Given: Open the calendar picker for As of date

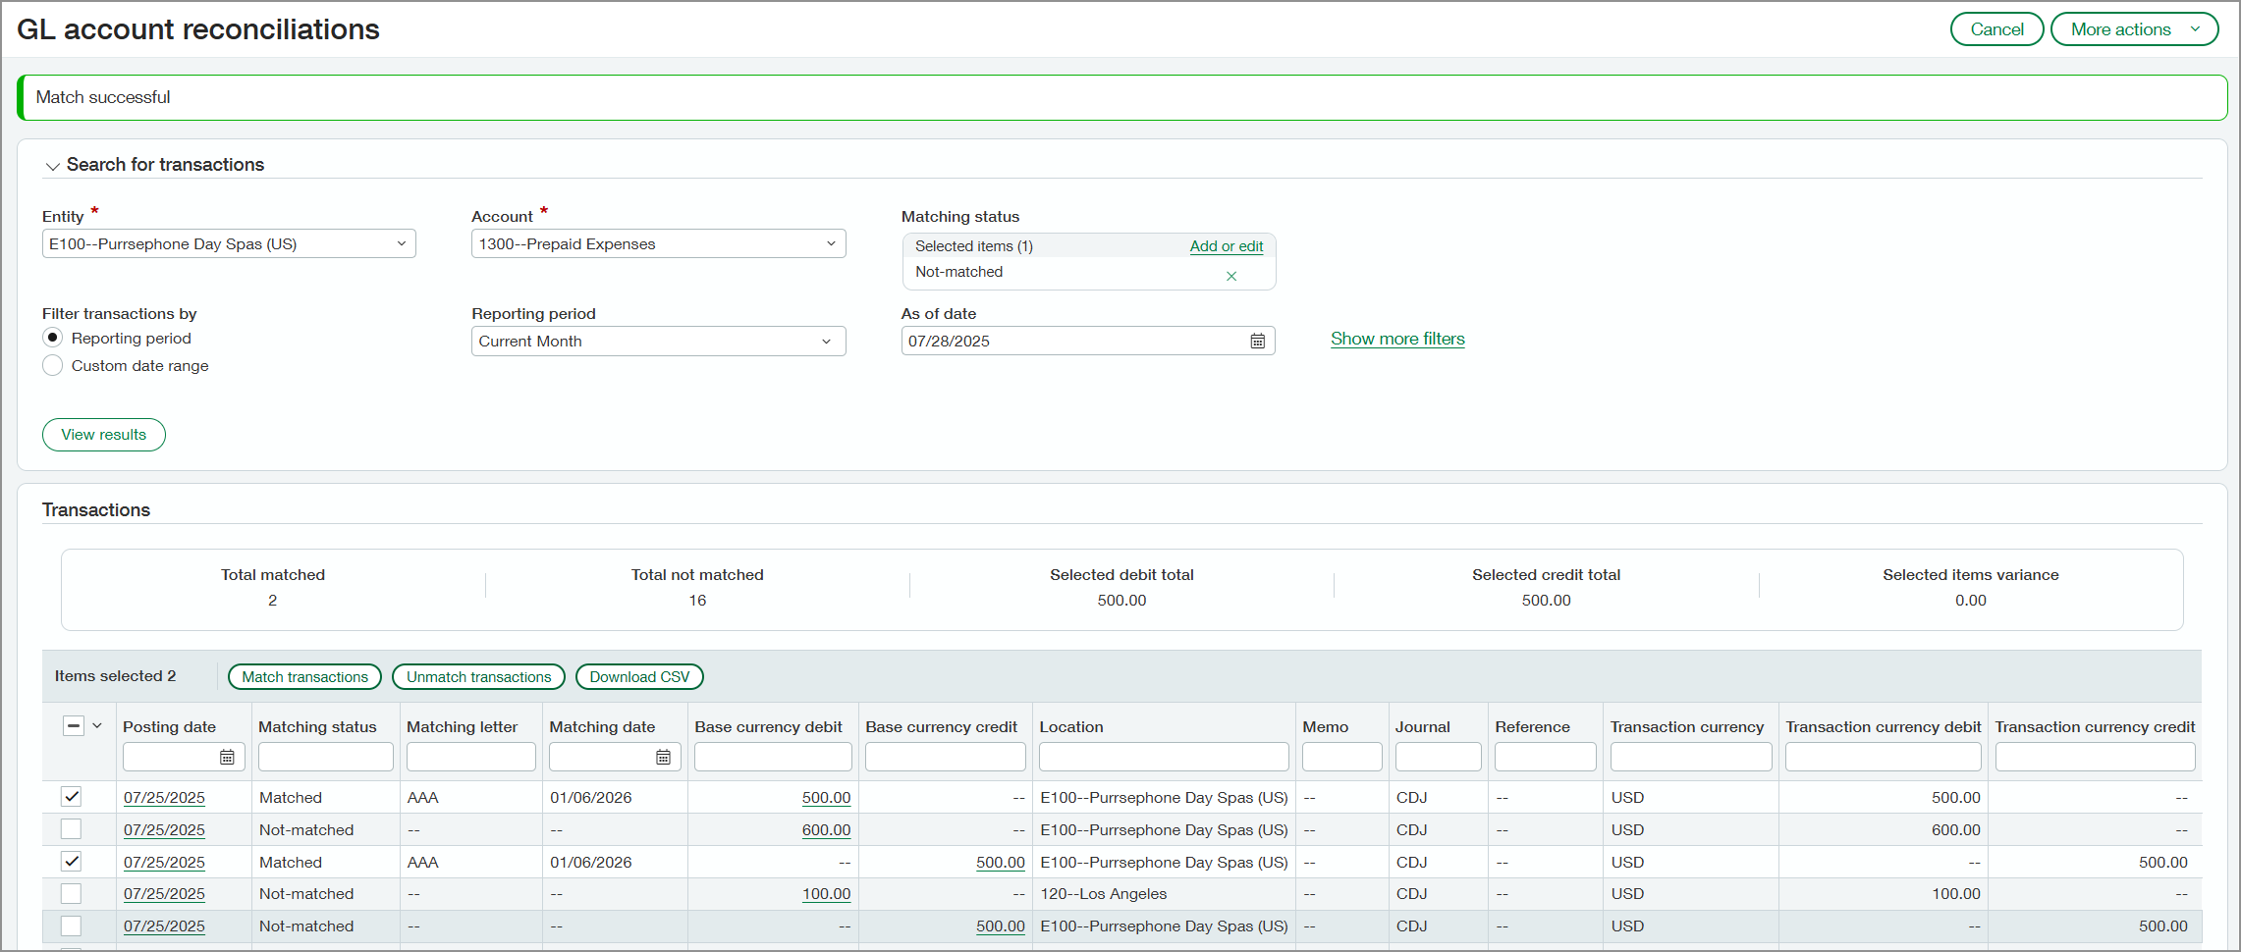Looking at the screenshot, I should (1257, 341).
